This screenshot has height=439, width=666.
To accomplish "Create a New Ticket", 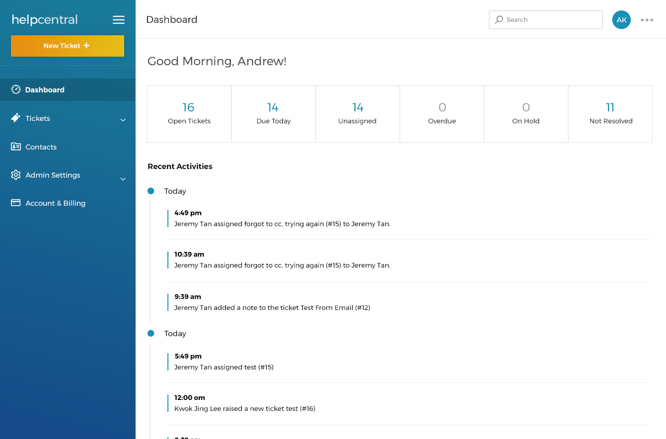I will (x=68, y=46).
